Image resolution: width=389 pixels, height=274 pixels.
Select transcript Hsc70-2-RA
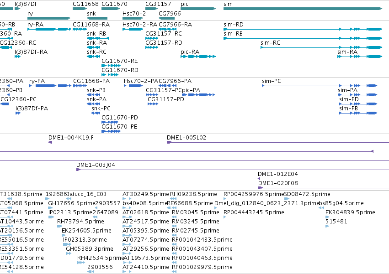tap(133, 29)
